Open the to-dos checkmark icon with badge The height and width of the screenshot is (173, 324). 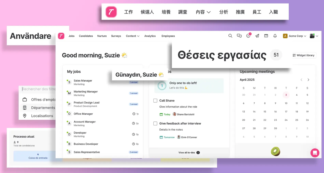(248, 36)
